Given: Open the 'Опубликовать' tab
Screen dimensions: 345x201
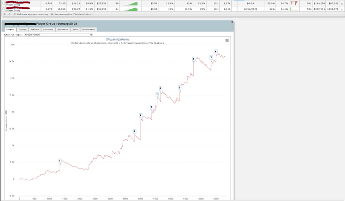Looking at the screenshot, I should click(88, 30).
